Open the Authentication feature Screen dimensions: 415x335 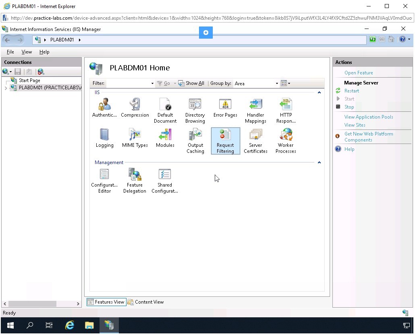(x=104, y=107)
